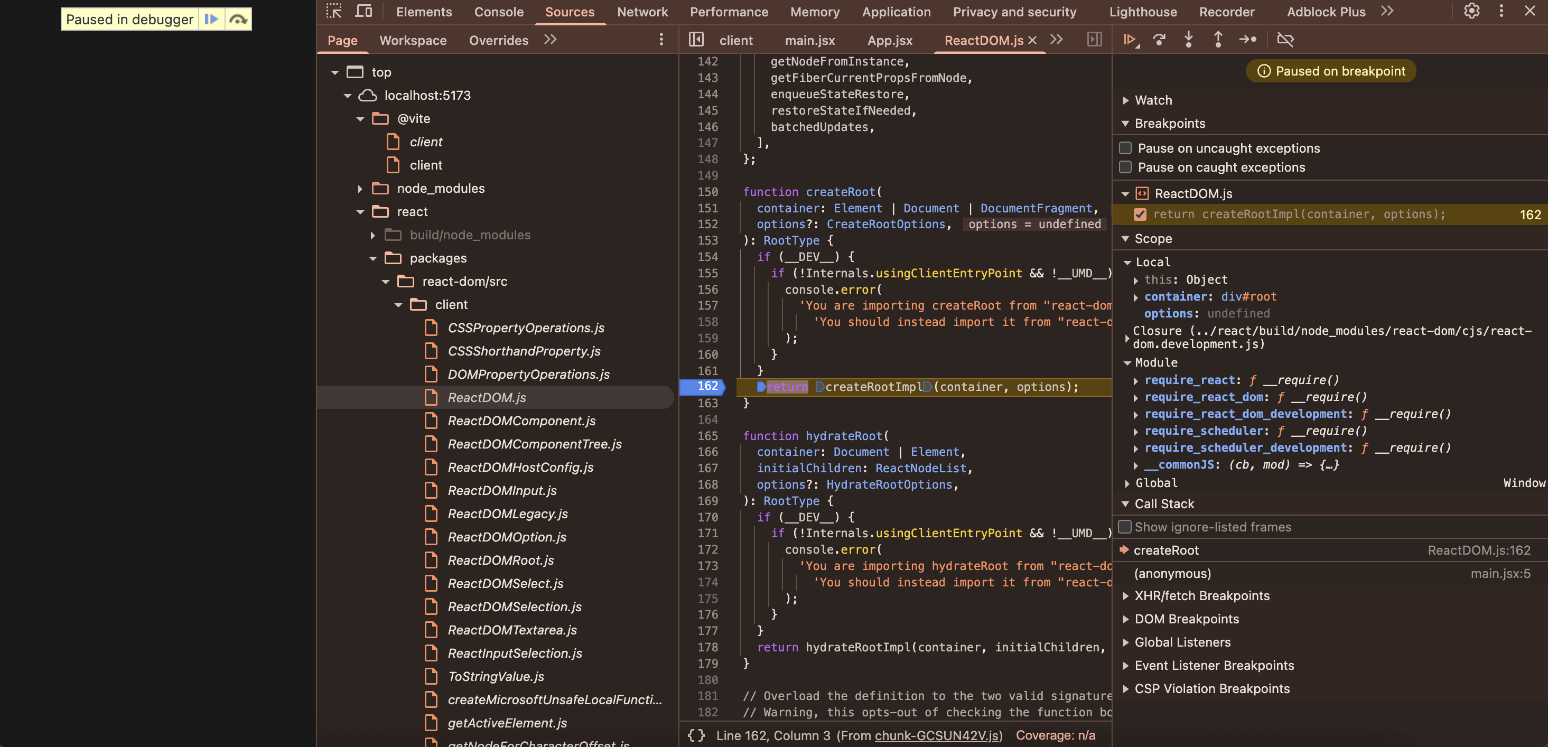This screenshot has width=1548, height=747.
Task: Select the inspect element tool
Action: [x=334, y=11]
